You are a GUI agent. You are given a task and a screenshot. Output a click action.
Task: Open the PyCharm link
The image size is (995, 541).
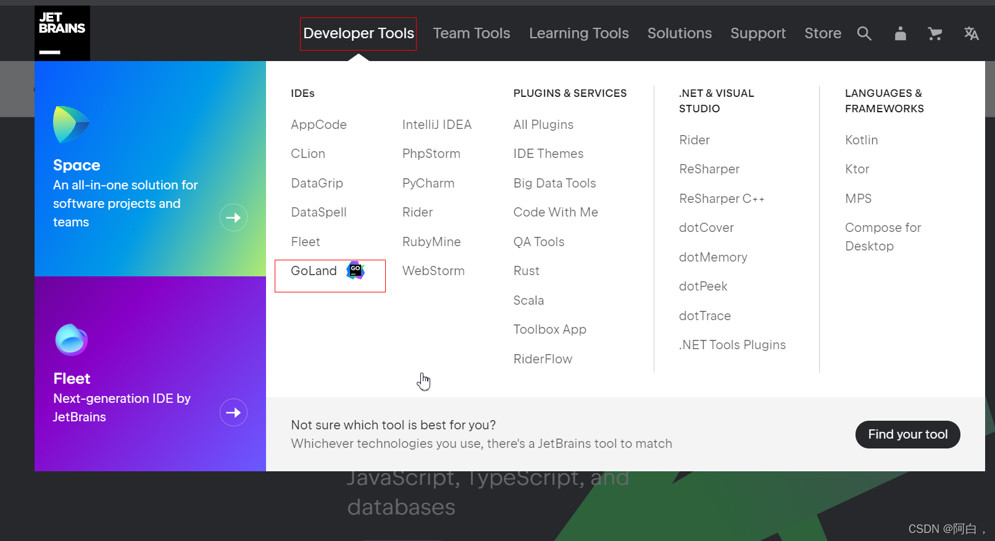pos(428,183)
